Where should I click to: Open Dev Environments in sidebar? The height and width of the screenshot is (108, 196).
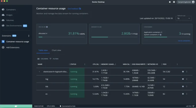pyautogui.click(x=14, y=25)
